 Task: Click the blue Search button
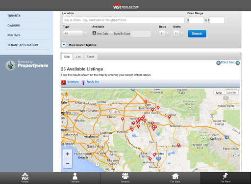pyautogui.click(x=197, y=33)
